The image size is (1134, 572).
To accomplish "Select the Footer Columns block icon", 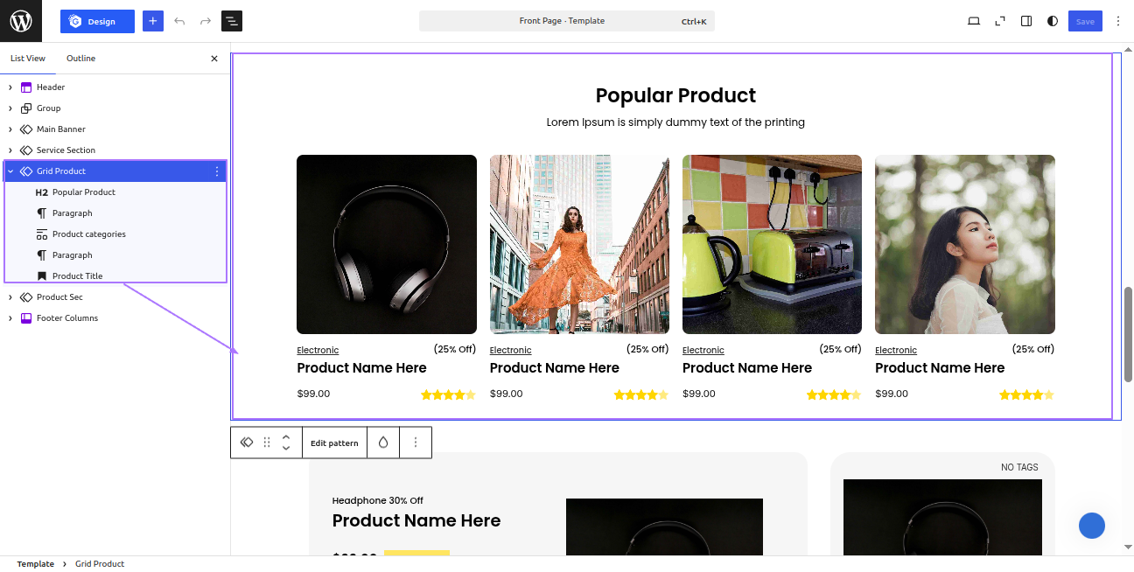I will pos(26,318).
